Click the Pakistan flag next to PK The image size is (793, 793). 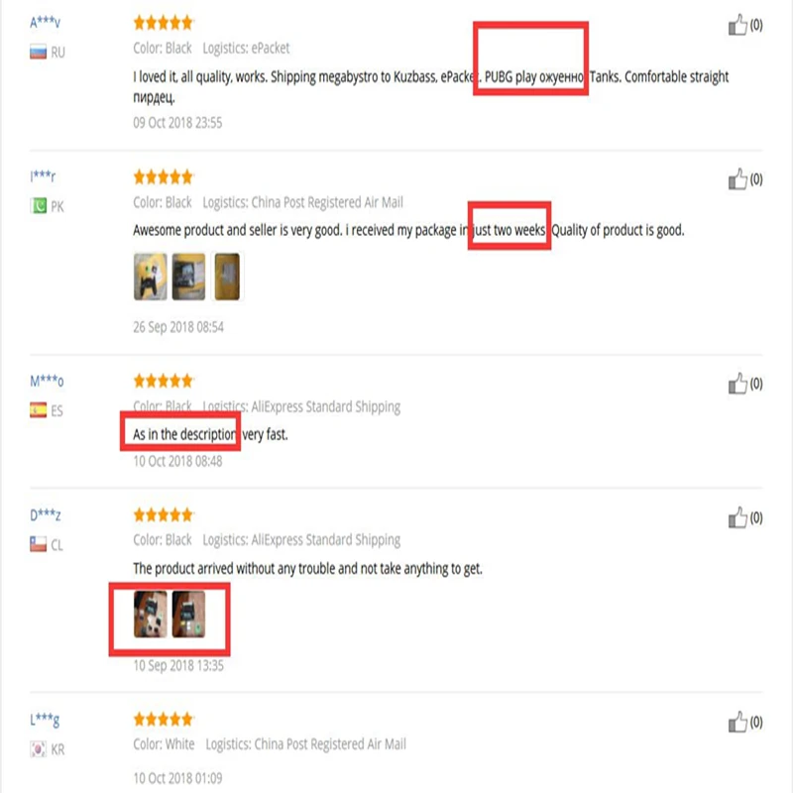pos(38,206)
